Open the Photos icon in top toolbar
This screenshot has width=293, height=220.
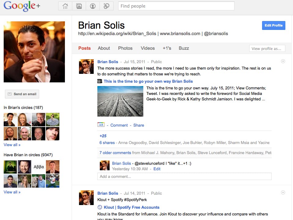[79, 6]
